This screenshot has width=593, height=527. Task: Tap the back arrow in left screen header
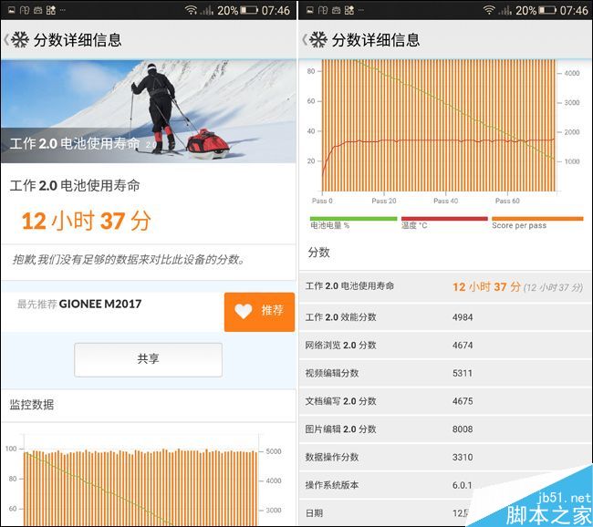click(5, 40)
